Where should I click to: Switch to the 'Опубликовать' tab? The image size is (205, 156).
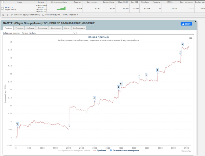(x=79, y=28)
